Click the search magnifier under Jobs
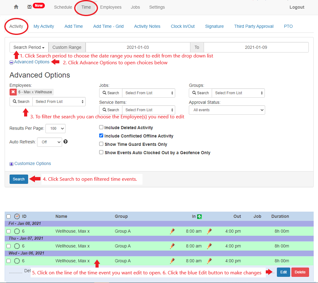 coord(110,93)
